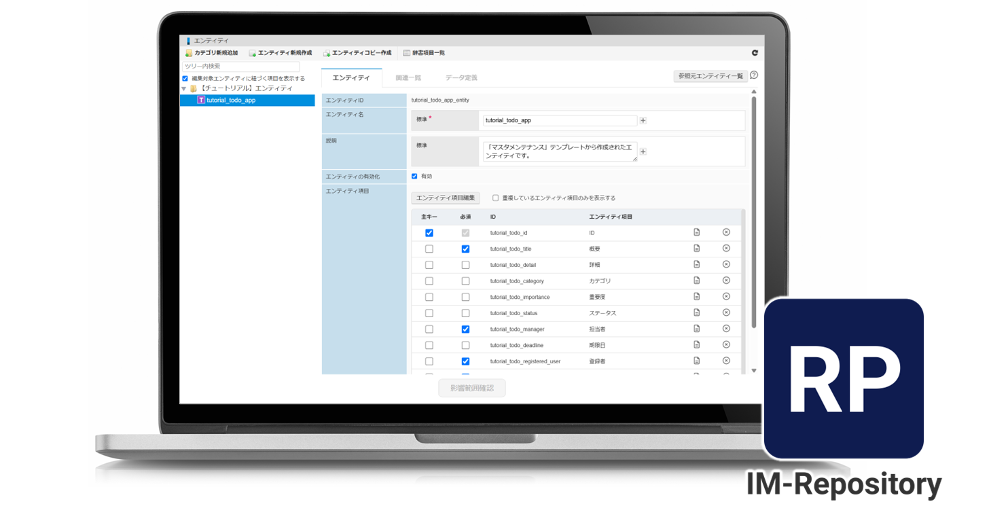This screenshot has width=1008, height=508.
Task: Click カテゴリ新規追加 toolbar icon
Action: click(x=189, y=53)
